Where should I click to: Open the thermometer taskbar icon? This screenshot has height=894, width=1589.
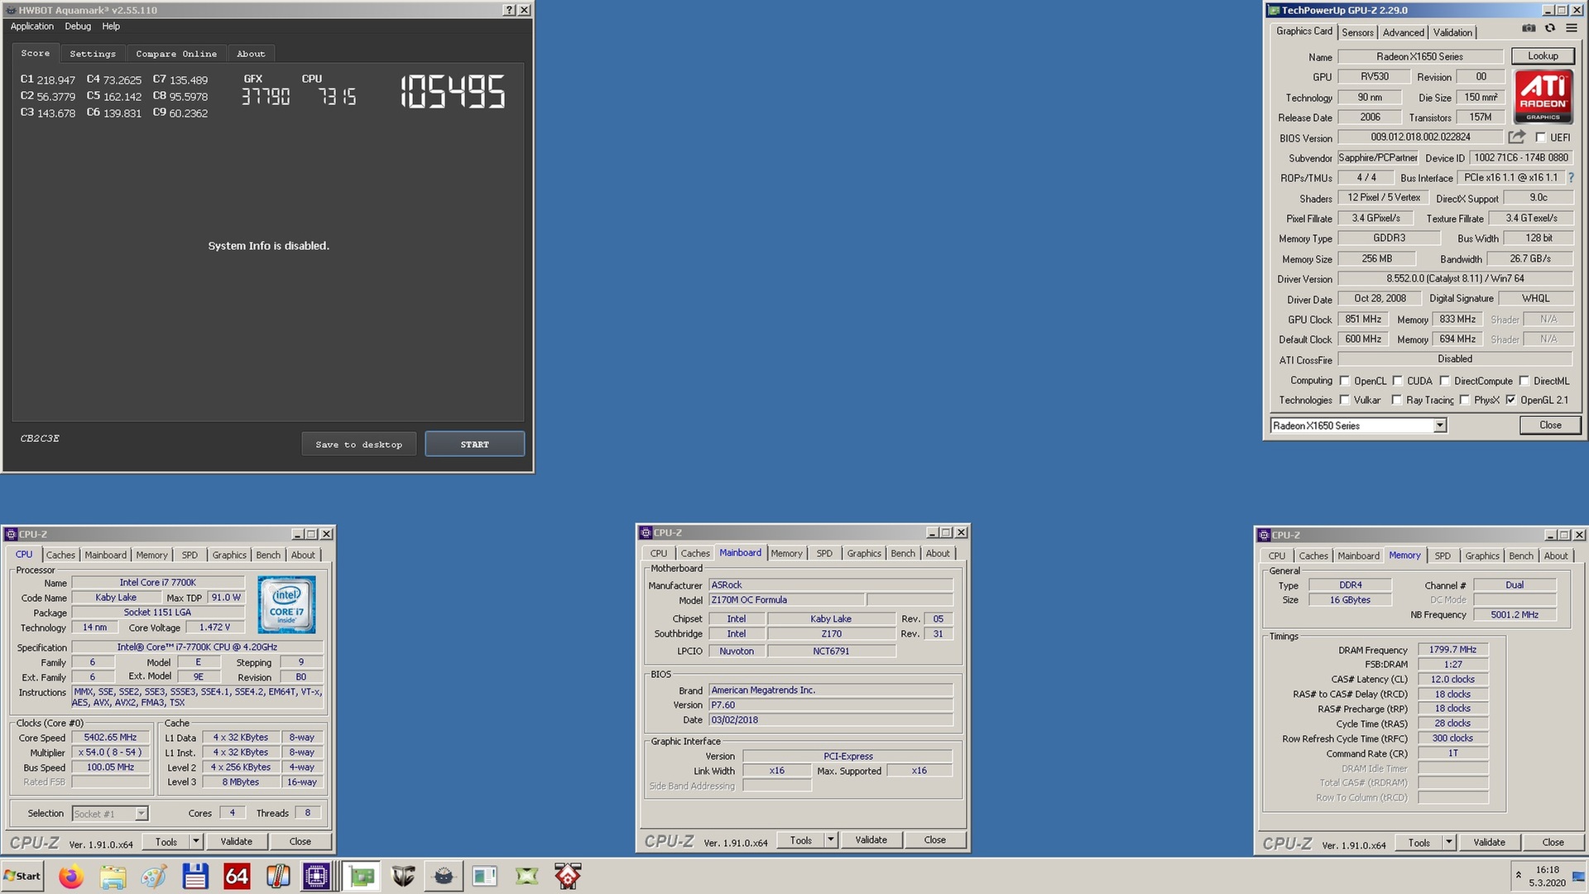(x=278, y=876)
